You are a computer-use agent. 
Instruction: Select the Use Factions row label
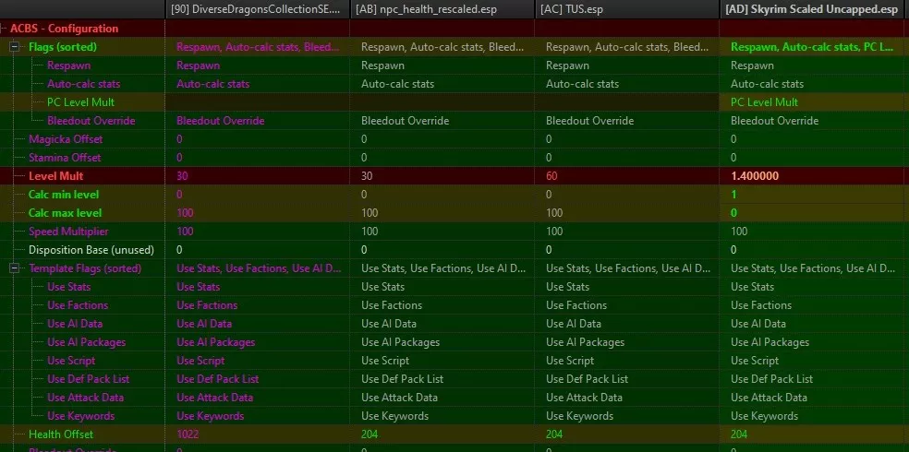tap(78, 305)
